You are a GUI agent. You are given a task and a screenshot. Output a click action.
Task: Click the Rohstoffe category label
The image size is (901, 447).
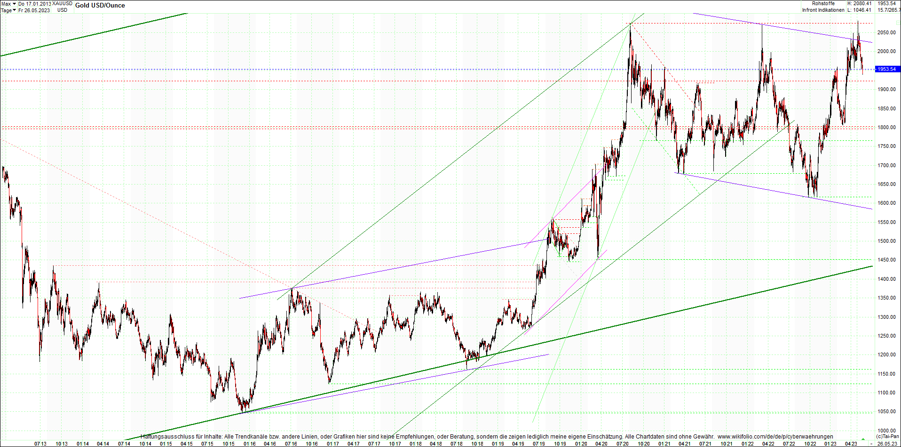(823, 3)
